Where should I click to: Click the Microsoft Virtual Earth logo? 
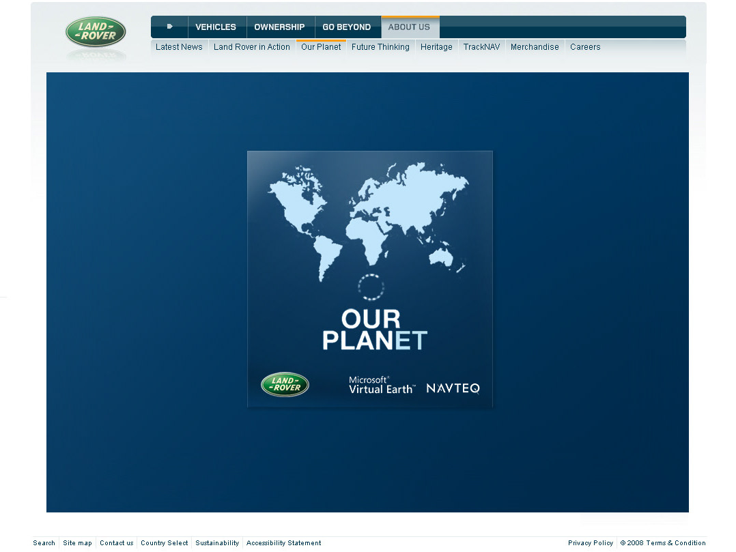(382, 385)
